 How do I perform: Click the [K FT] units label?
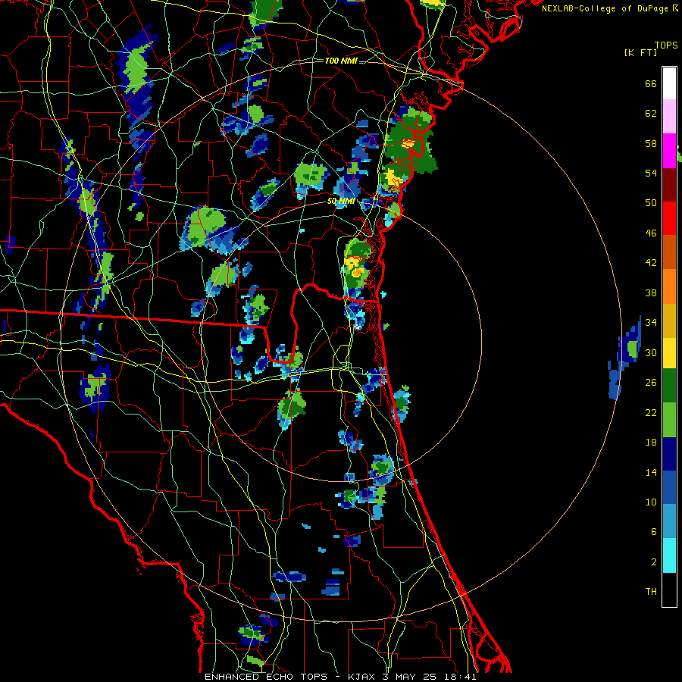[x=640, y=53]
